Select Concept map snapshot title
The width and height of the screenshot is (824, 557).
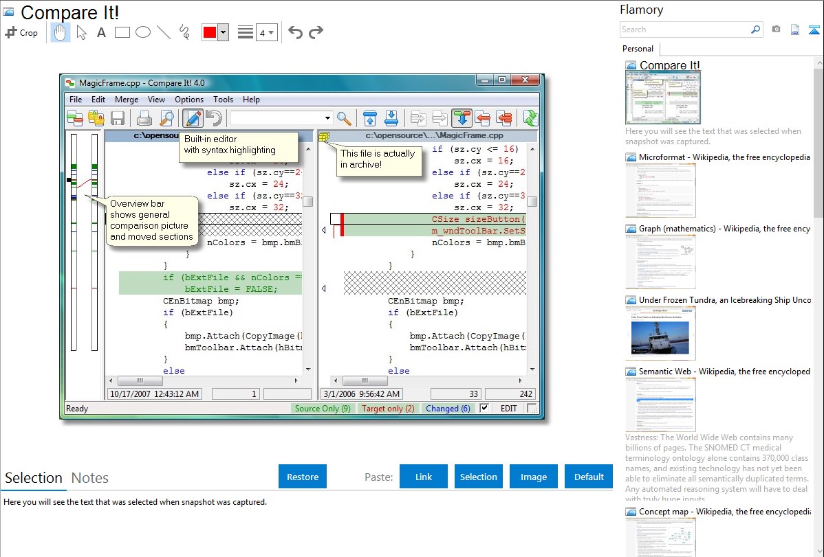click(724, 511)
